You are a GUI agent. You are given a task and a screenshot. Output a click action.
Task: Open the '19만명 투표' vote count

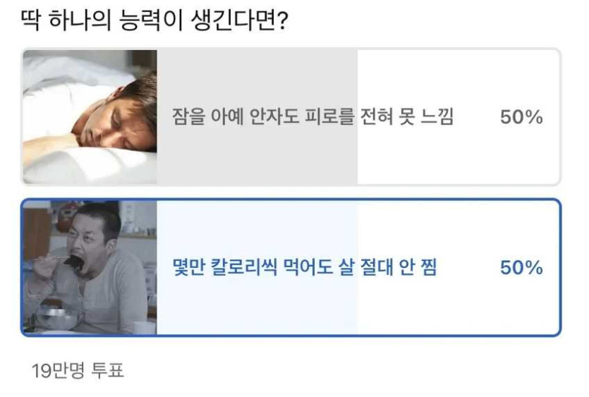pyautogui.click(x=78, y=370)
